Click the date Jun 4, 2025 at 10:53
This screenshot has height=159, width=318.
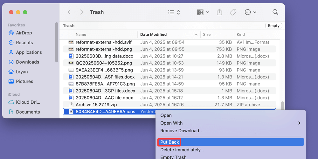coord(162,63)
